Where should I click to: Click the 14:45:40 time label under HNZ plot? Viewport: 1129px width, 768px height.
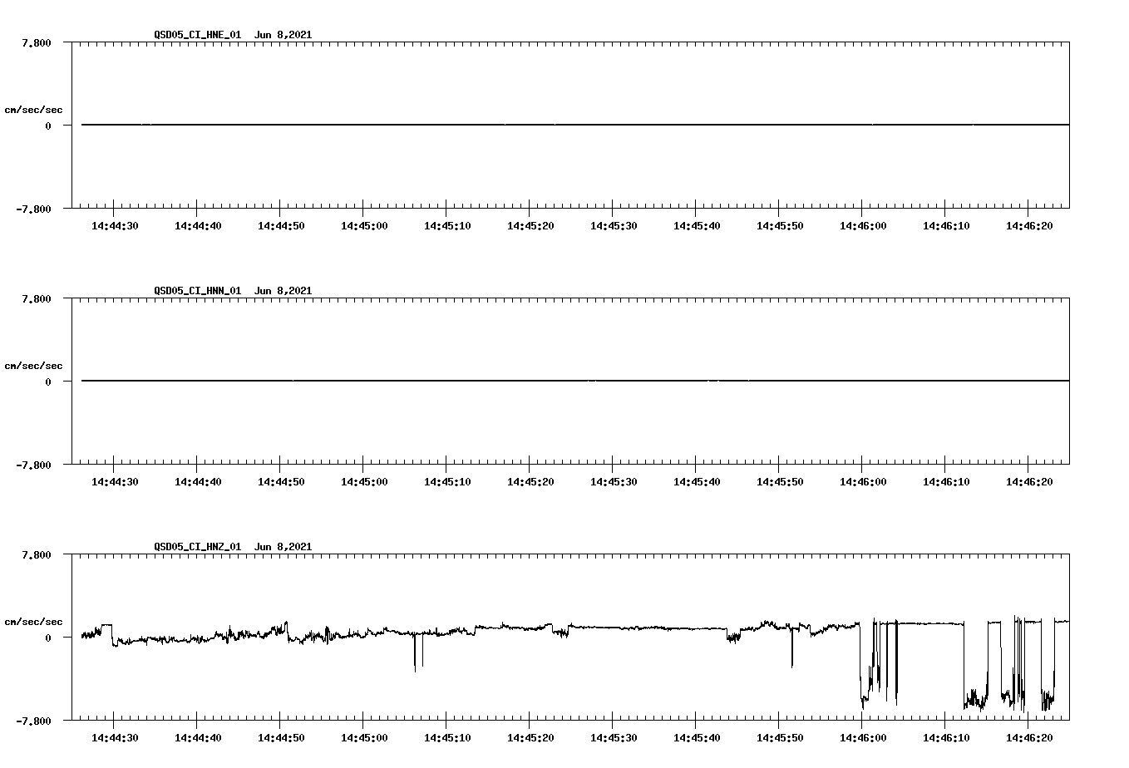pyautogui.click(x=697, y=737)
